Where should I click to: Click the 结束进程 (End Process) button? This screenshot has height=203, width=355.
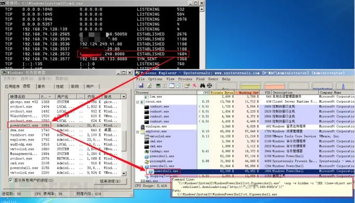click(x=110, y=181)
